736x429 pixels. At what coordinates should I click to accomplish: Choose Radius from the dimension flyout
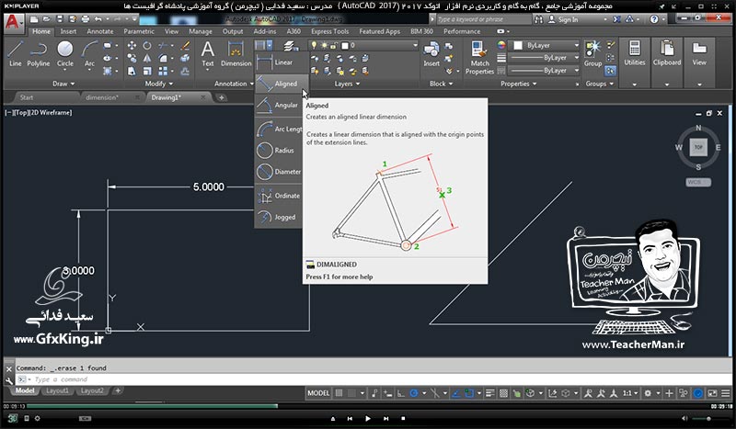tap(278, 151)
